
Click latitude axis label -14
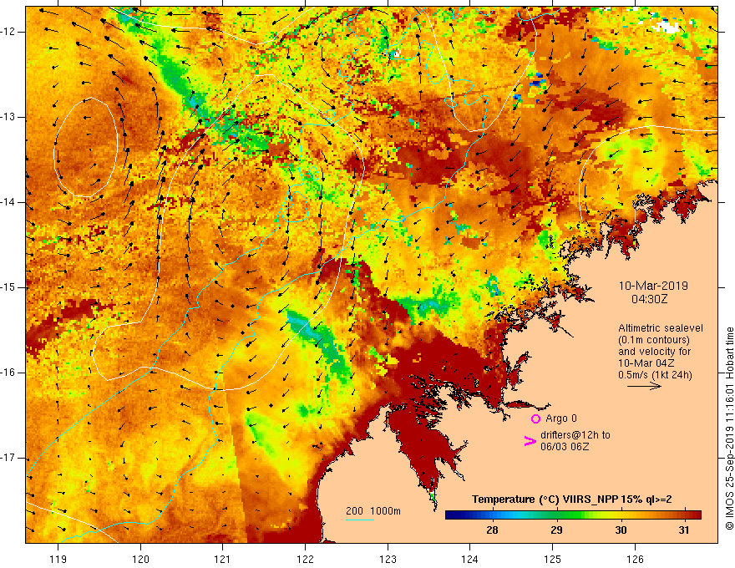(8, 202)
